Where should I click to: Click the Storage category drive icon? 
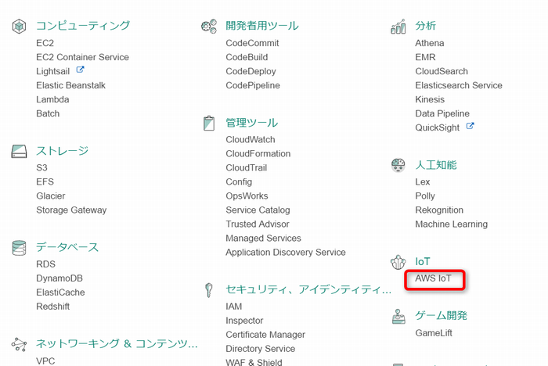(x=19, y=152)
